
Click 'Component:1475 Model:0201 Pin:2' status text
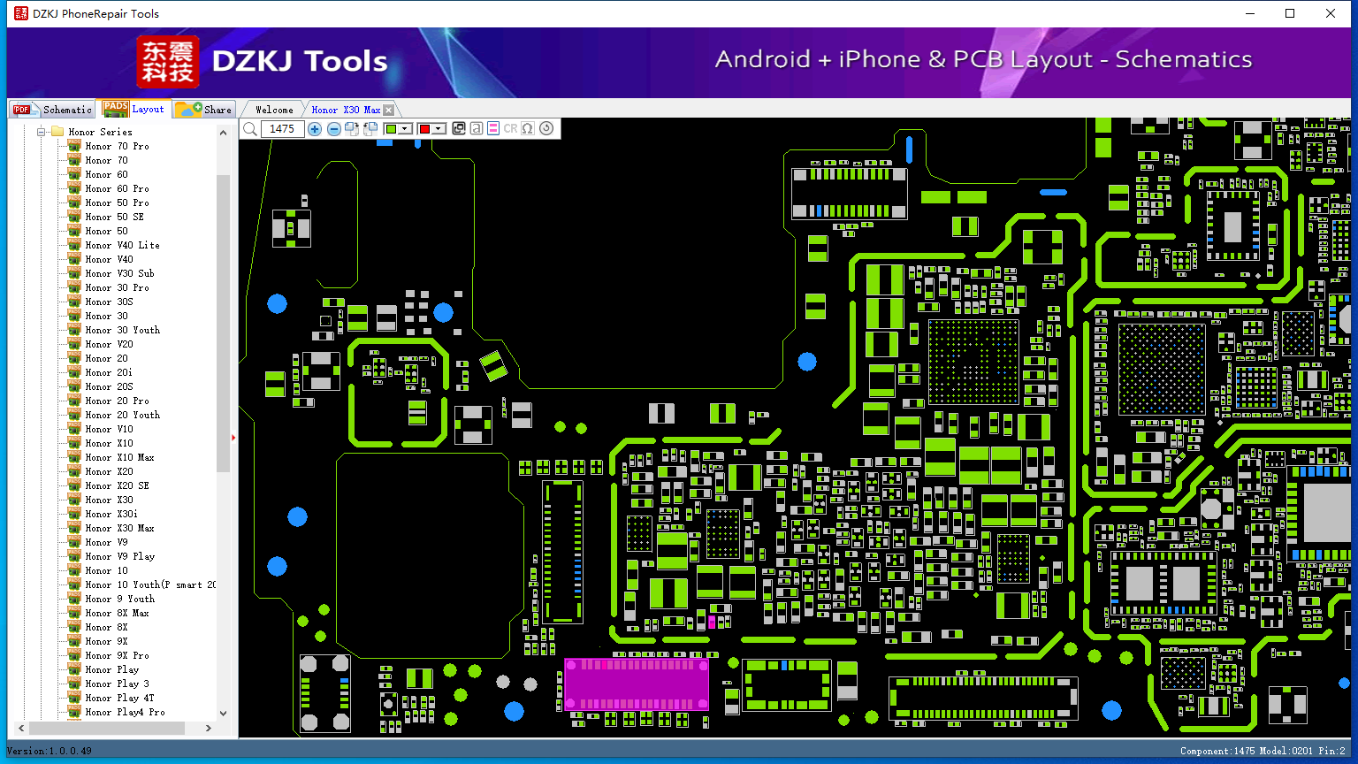tap(1263, 751)
